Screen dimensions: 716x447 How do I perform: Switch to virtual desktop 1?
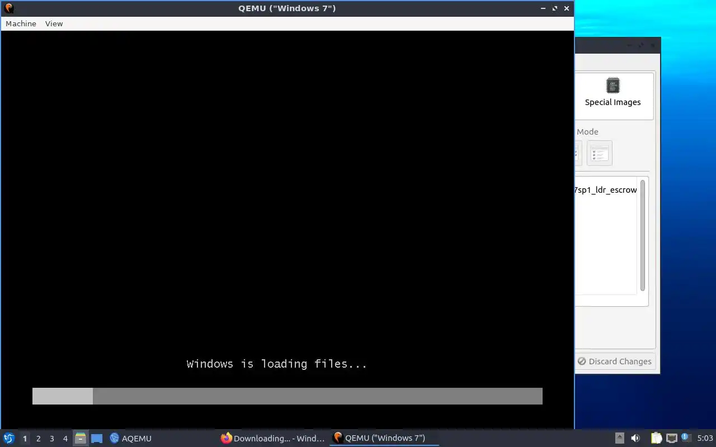25,439
